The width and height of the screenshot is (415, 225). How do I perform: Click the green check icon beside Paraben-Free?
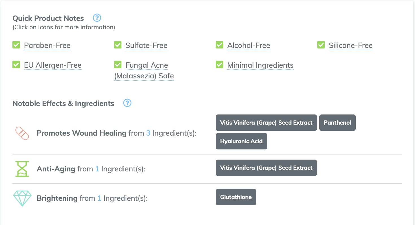point(16,45)
